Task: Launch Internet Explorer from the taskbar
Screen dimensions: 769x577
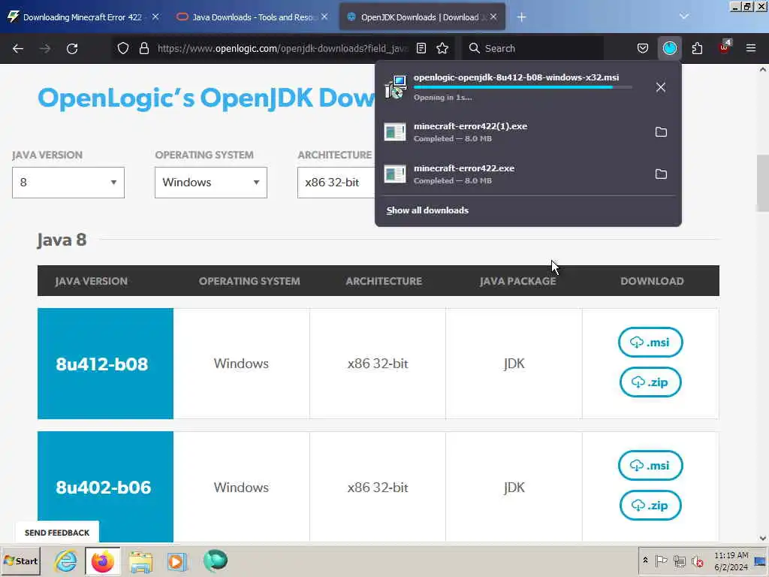Action: coord(65,560)
